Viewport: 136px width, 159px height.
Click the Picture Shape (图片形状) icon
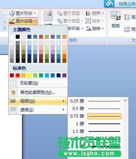pyautogui.click(x=12, y=13)
